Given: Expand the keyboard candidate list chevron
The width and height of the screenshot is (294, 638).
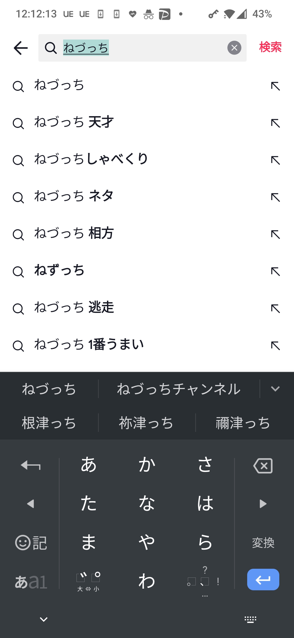Looking at the screenshot, I should coord(275,389).
